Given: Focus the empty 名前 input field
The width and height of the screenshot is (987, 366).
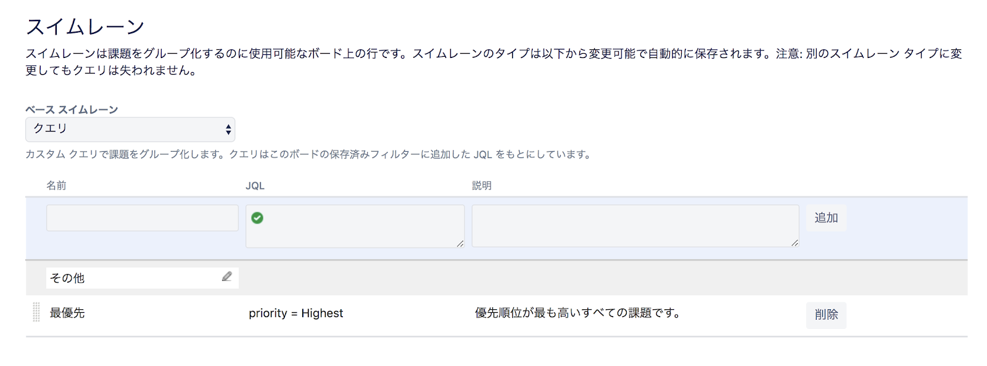Looking at the screenshot, I should 142,218.
